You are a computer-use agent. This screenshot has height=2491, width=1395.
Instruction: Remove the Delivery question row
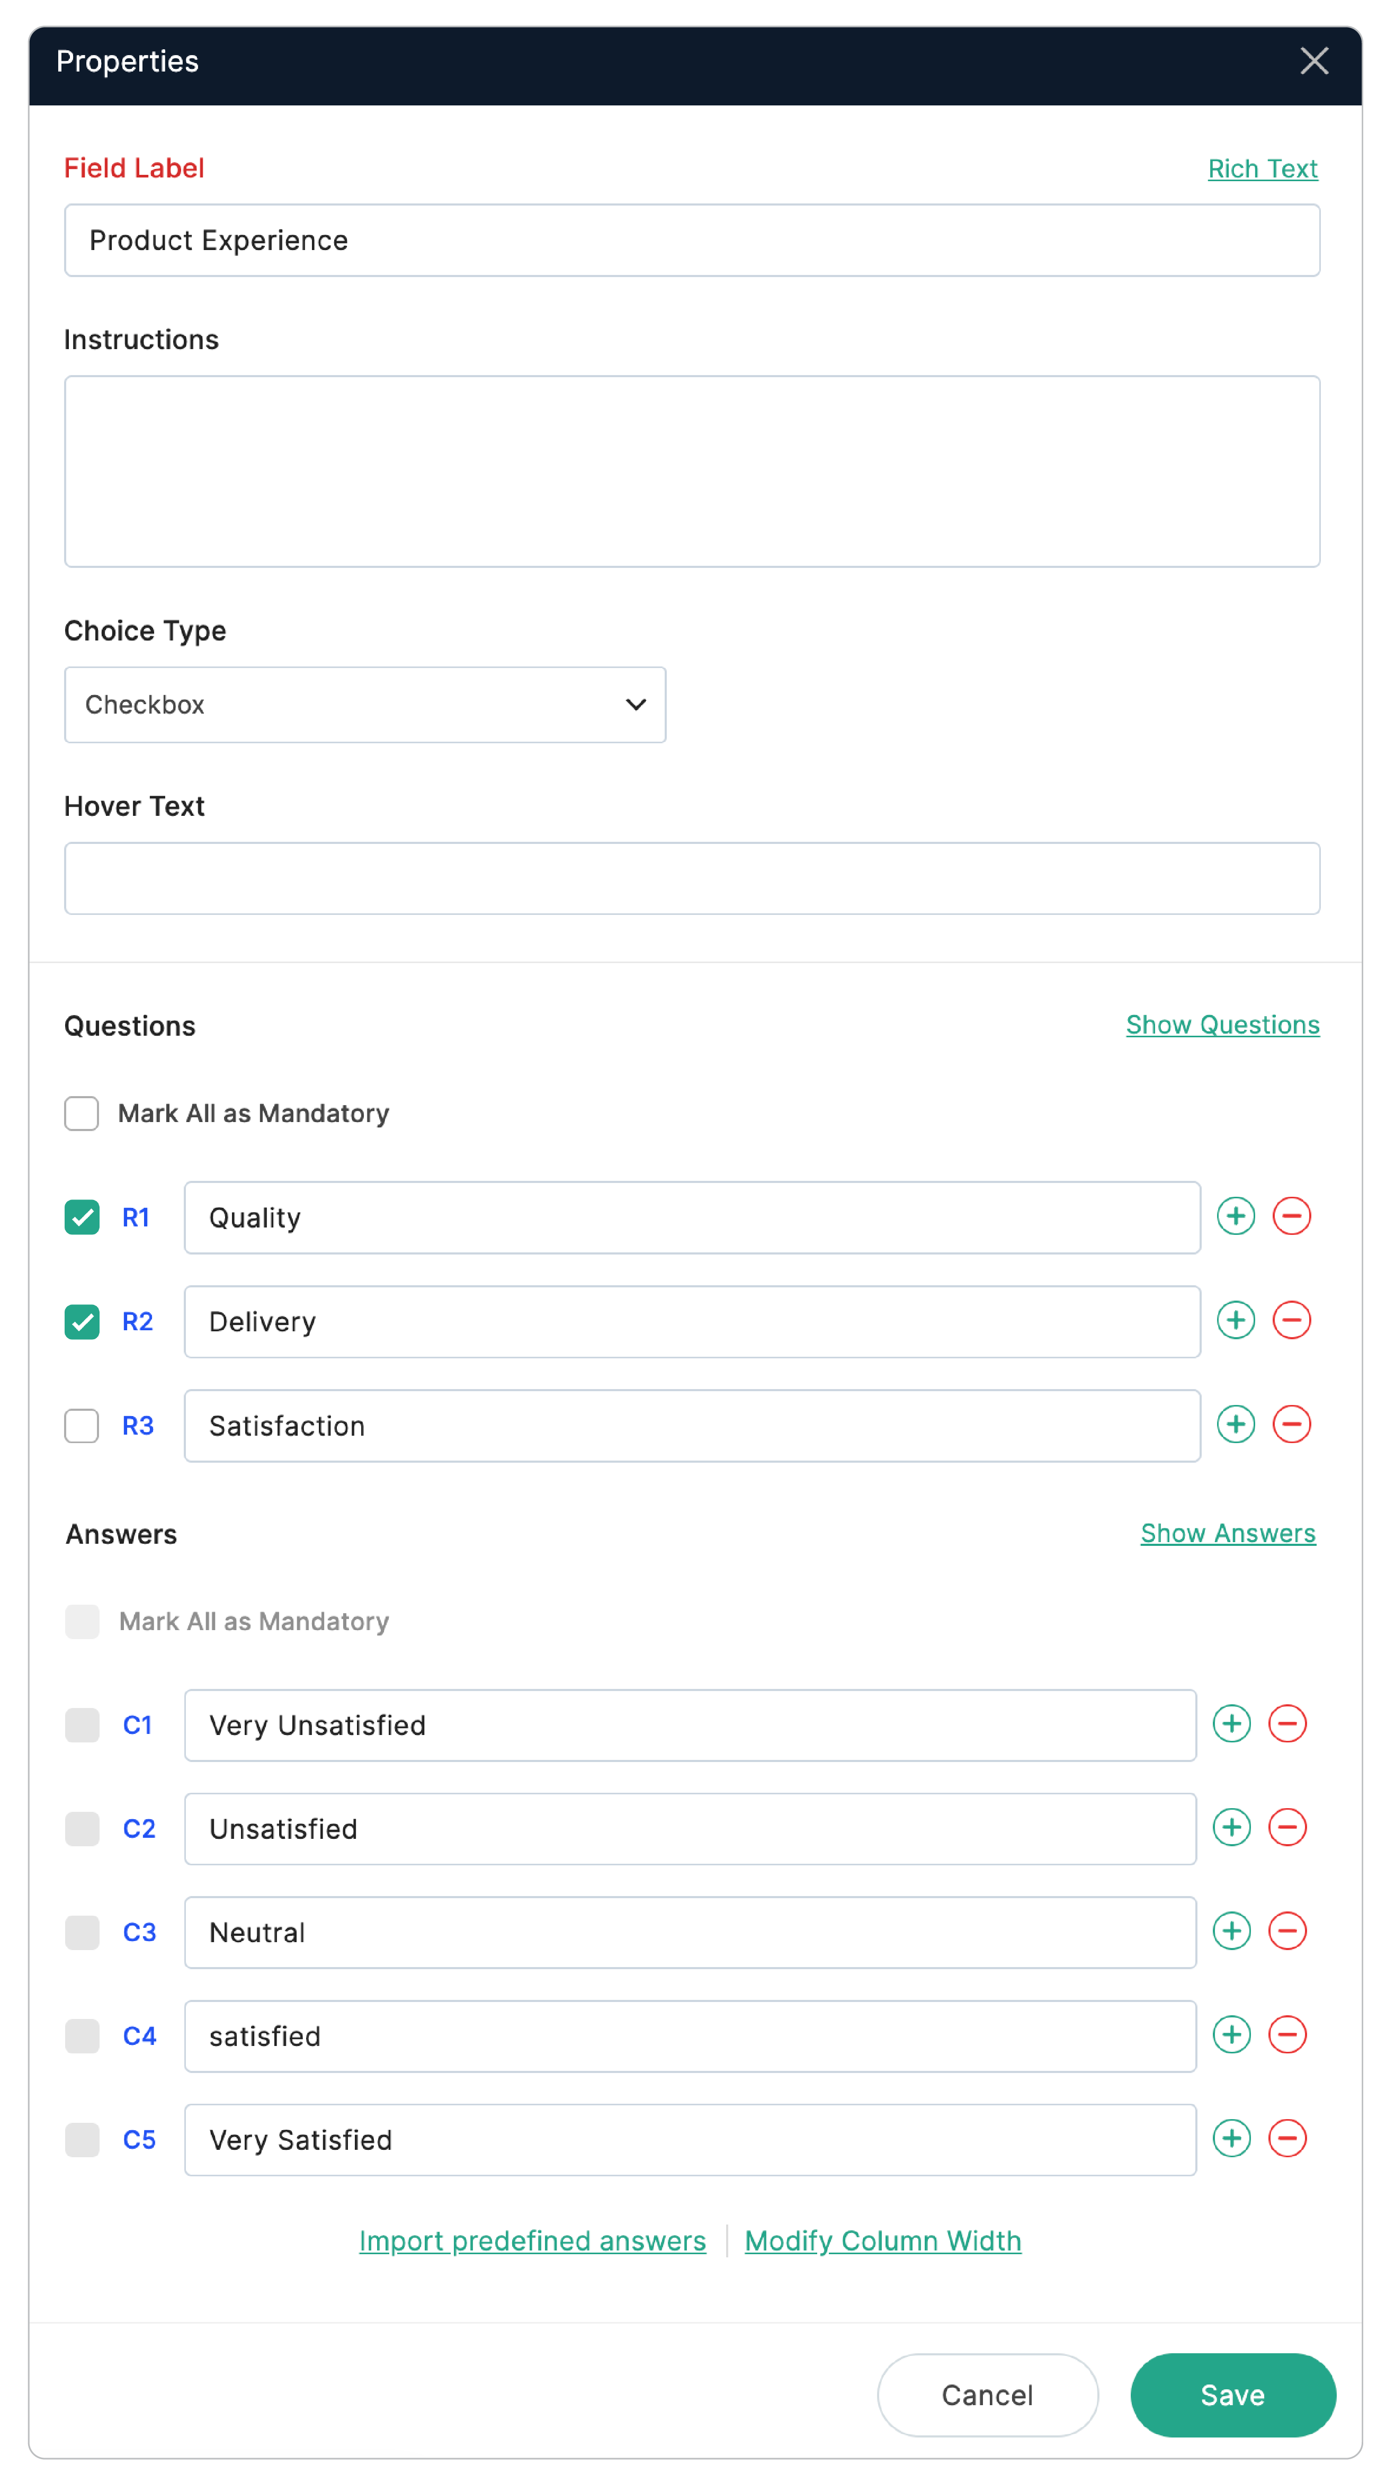[x=1291, y=1321]
